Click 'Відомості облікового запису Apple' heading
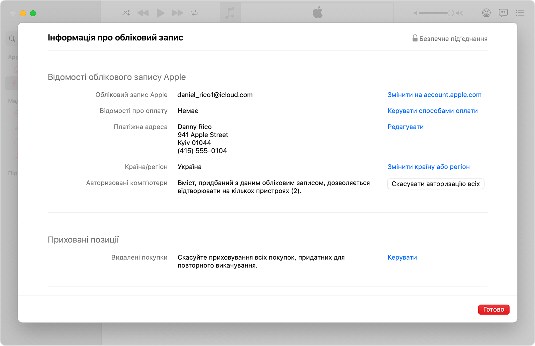This screenshot has width=535, height=346. point(117,77)
